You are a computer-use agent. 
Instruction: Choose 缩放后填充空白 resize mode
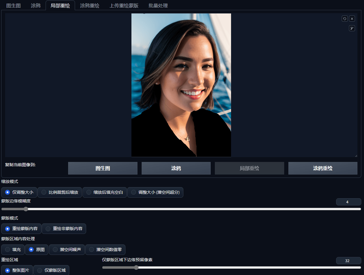tap(104, 192)
